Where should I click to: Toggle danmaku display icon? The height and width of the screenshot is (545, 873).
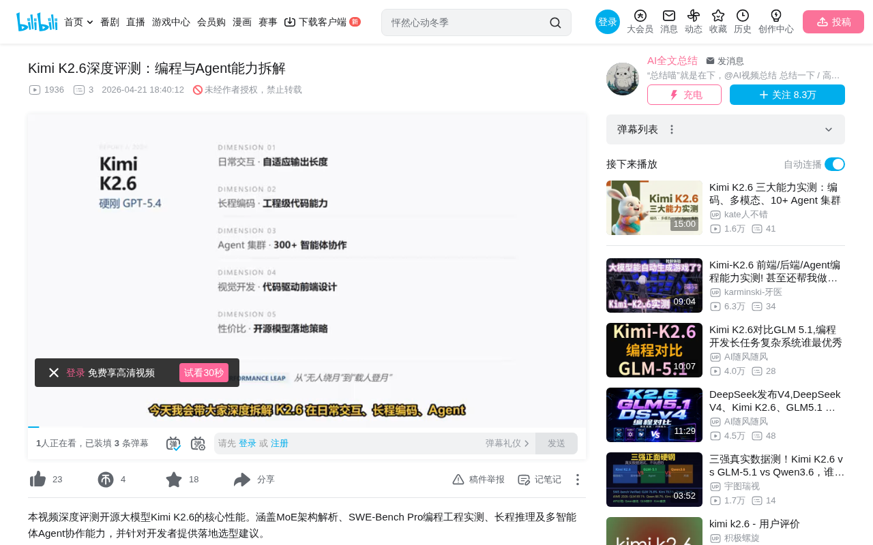[x=173, y=443]
